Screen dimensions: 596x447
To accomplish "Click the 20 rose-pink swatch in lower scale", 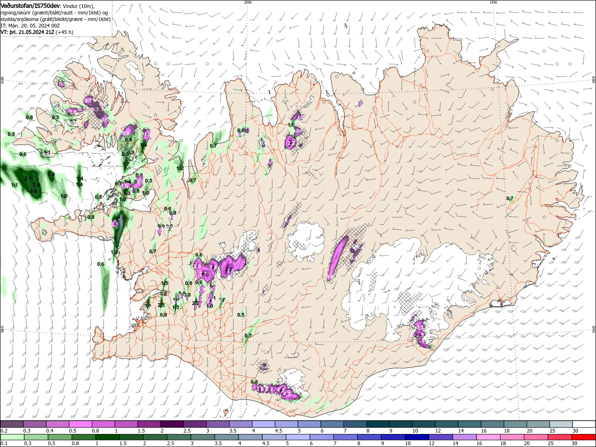I will pyautogui.click(x=536, y=437).
